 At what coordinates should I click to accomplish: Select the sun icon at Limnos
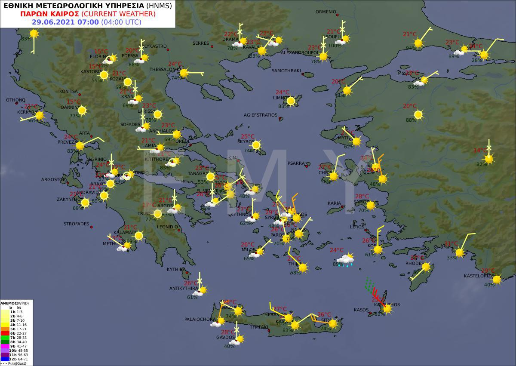(x=291, y=101)
